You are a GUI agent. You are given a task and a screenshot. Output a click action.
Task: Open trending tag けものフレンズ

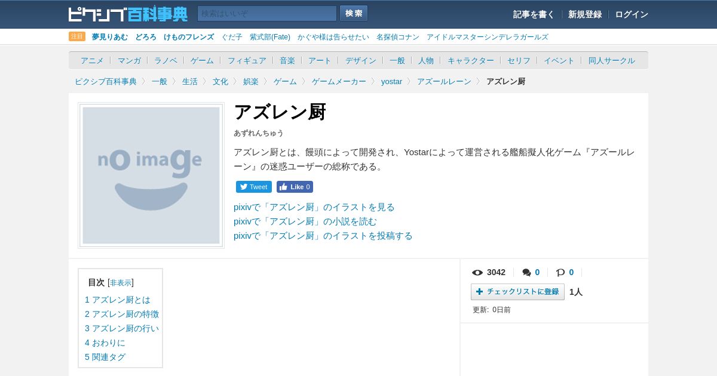tap(189, 37)
